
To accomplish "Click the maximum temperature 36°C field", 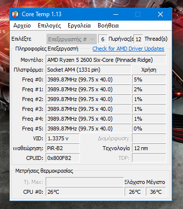I will click(156, 192).
